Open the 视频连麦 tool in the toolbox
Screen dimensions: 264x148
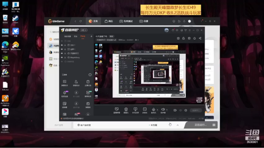(64, 94)
